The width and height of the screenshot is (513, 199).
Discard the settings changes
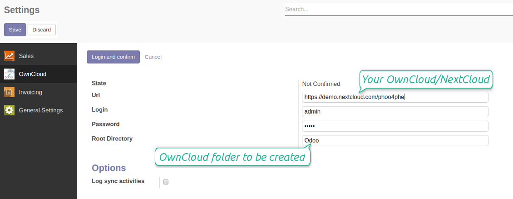tap(42, 30)
